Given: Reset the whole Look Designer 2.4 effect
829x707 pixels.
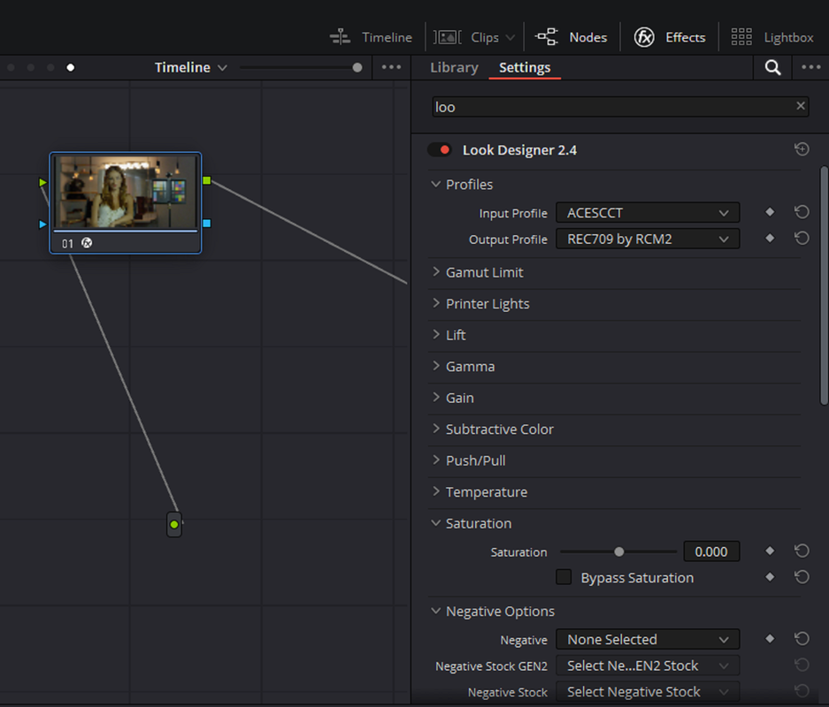Looking at the screenshot, I should coord(802,149).
